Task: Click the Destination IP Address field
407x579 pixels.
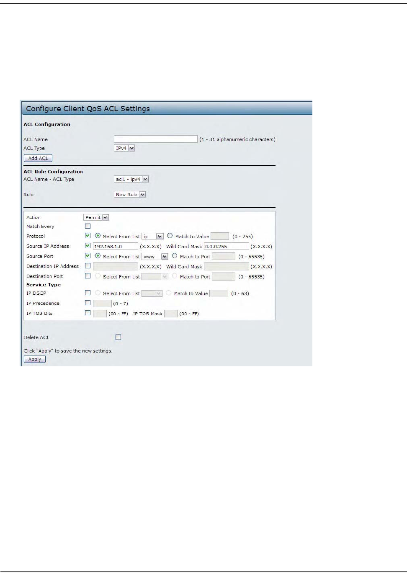Action: point(116,267)
